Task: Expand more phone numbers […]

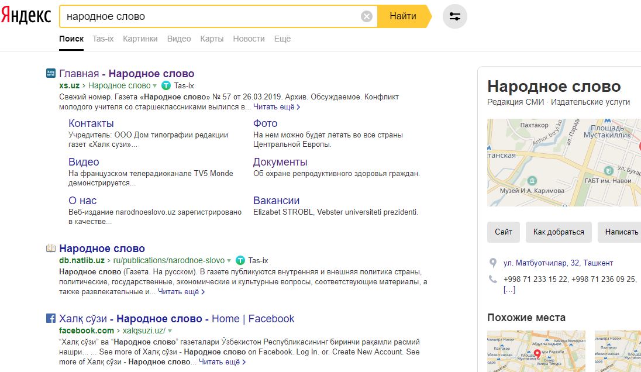Action: [509, 290]
